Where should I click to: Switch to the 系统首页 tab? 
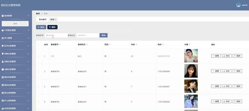43,19
